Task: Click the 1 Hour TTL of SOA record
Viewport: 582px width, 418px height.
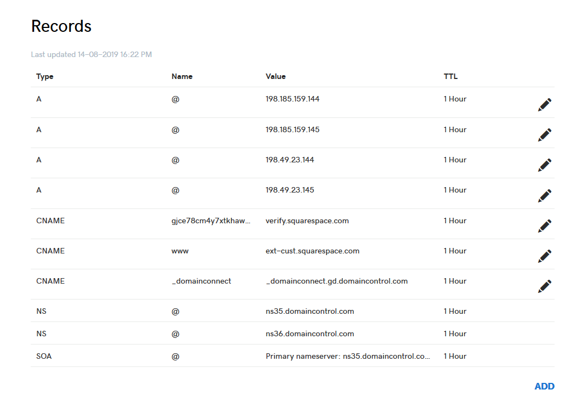Action: (x=455, y=357)
